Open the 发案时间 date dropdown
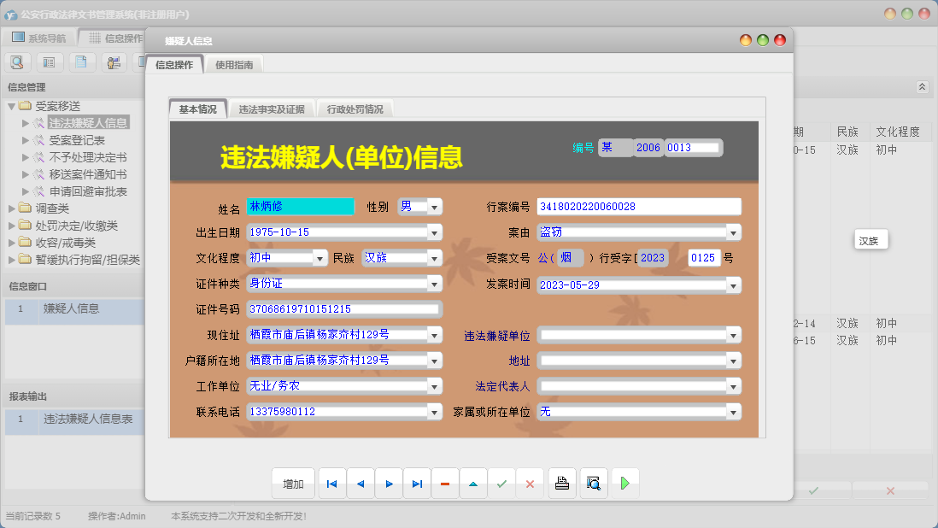938x528 pixels. pyautogui.click(x=733, y=285)
